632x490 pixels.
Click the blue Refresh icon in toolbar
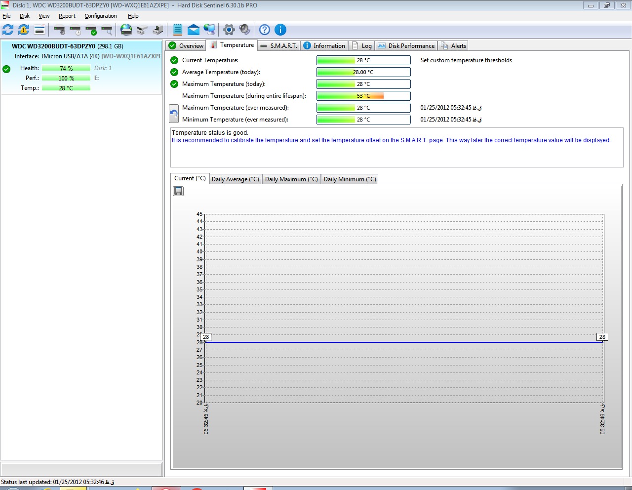pyautogui.click(x=8, y=30)
